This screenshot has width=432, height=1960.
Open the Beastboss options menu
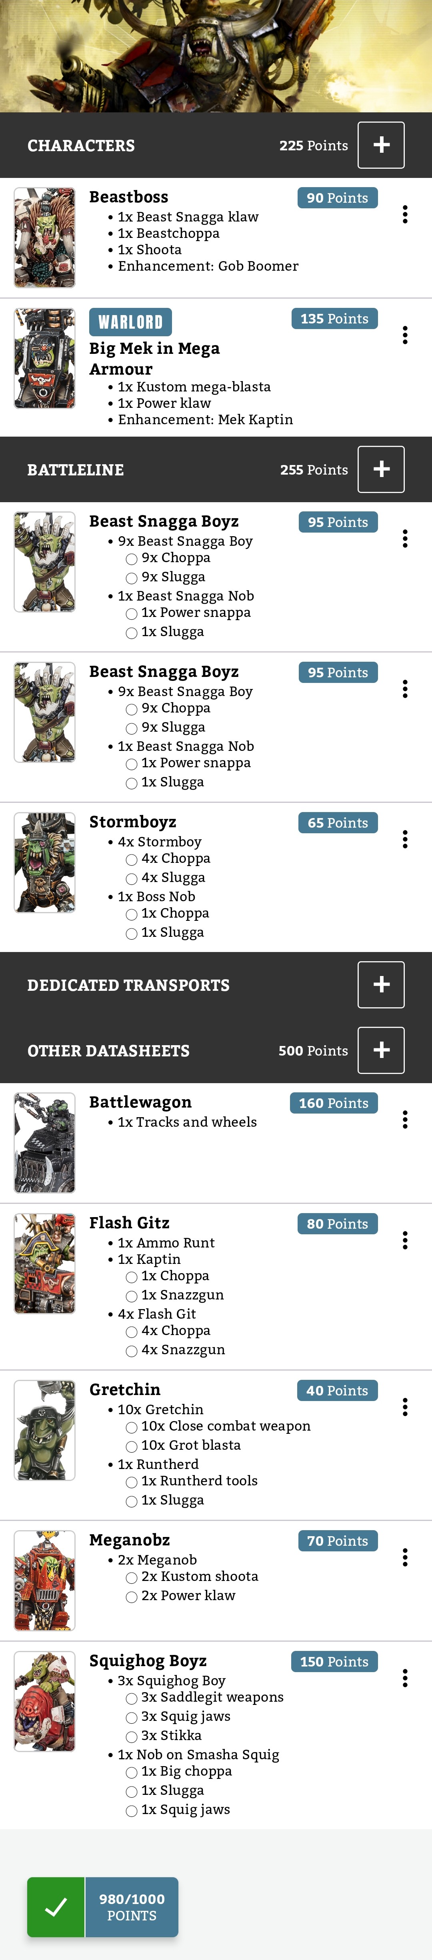point(405,215)
